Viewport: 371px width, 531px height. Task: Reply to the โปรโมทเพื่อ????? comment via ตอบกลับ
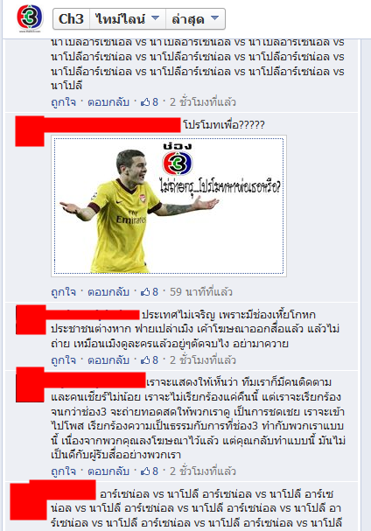coord(108,292)
